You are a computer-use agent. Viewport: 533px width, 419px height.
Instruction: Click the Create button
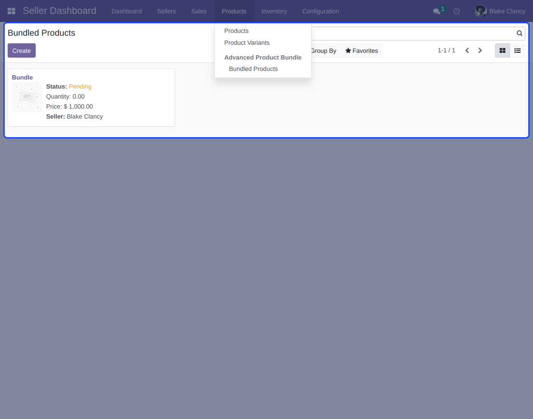(x=21, y=50)
